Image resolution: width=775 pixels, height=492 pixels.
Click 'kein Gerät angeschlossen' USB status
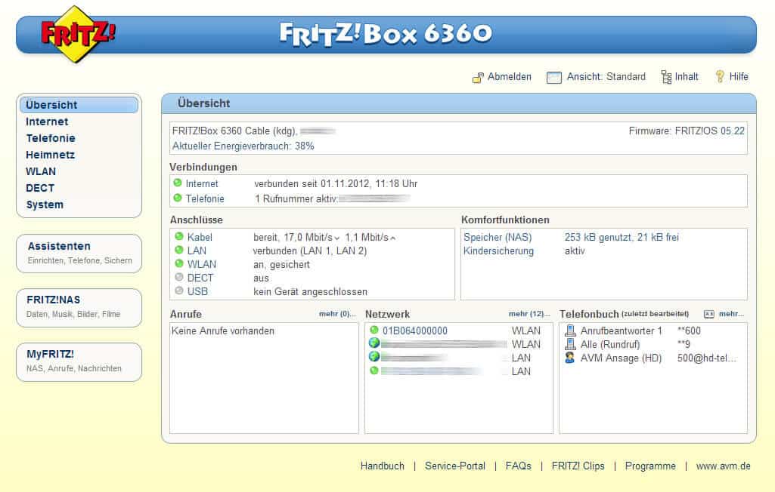tap(311, 291)
